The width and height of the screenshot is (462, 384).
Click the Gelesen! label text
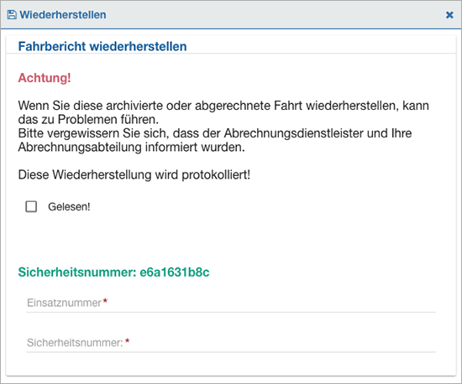tap(69, 207)
